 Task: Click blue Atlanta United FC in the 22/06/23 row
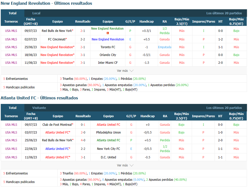click(x=57, y=149)
